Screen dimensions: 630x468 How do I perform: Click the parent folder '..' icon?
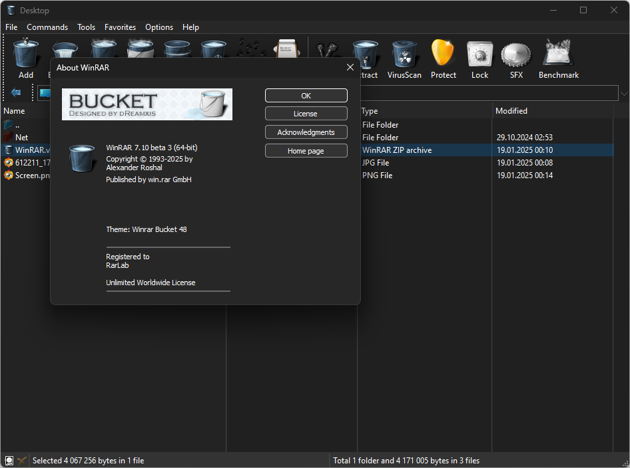8,125
